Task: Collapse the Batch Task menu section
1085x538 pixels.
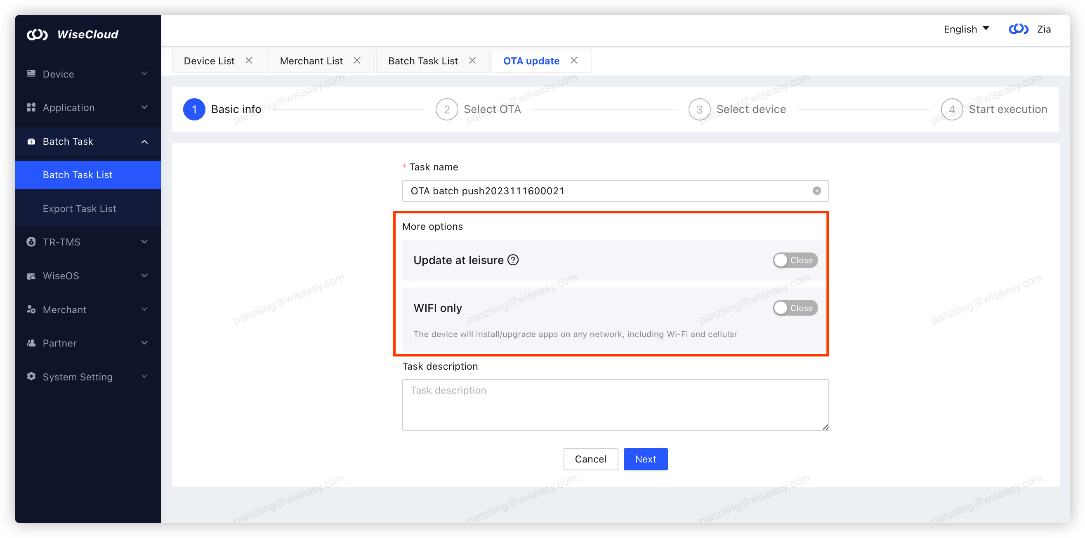Action: pos(145,141)
